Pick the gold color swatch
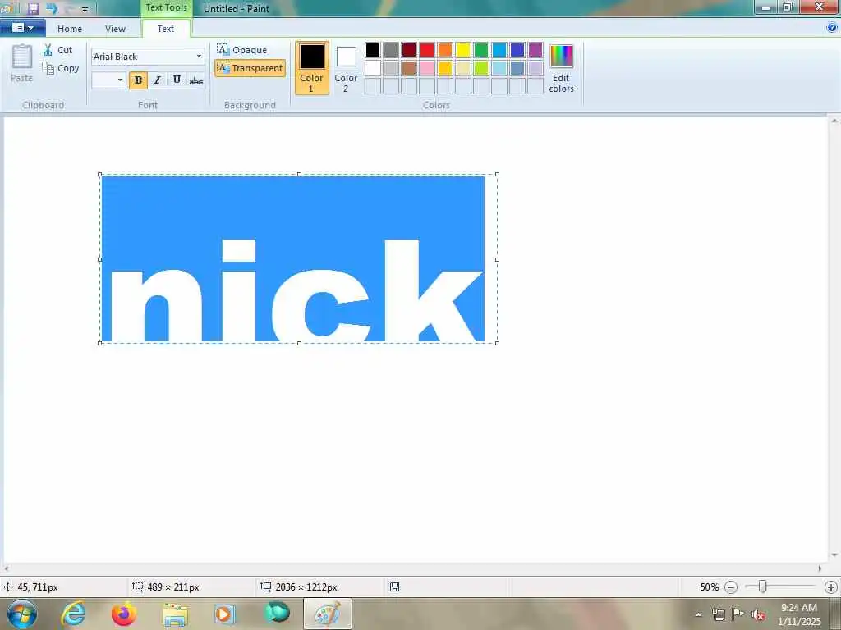This screenshot has height=630, width=841. pyautogui.click(x=445, y=68)
